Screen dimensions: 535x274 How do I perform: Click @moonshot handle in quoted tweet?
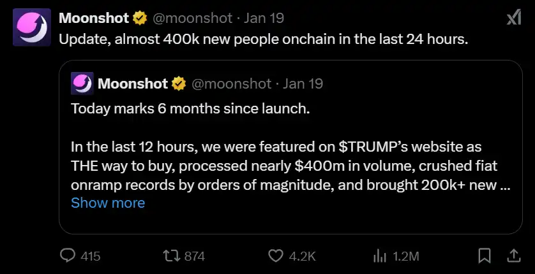[232, 83]
